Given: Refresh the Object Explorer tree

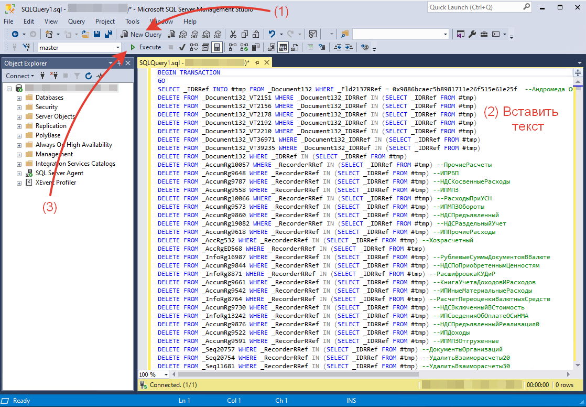Looking at the screenshot, I should (x=89, y=76).
